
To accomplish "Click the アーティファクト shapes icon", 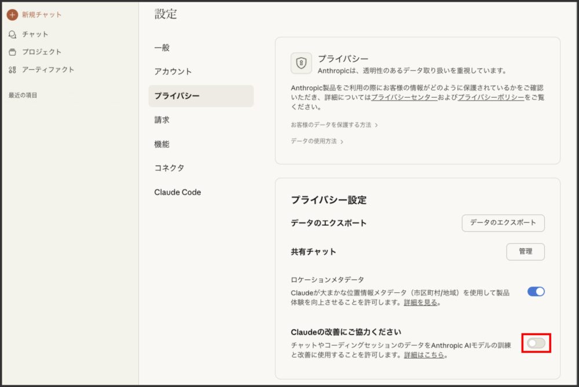I will [12, 70].
